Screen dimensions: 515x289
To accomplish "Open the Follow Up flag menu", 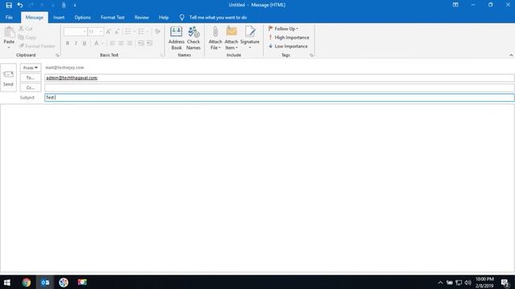I will (283, 29).
